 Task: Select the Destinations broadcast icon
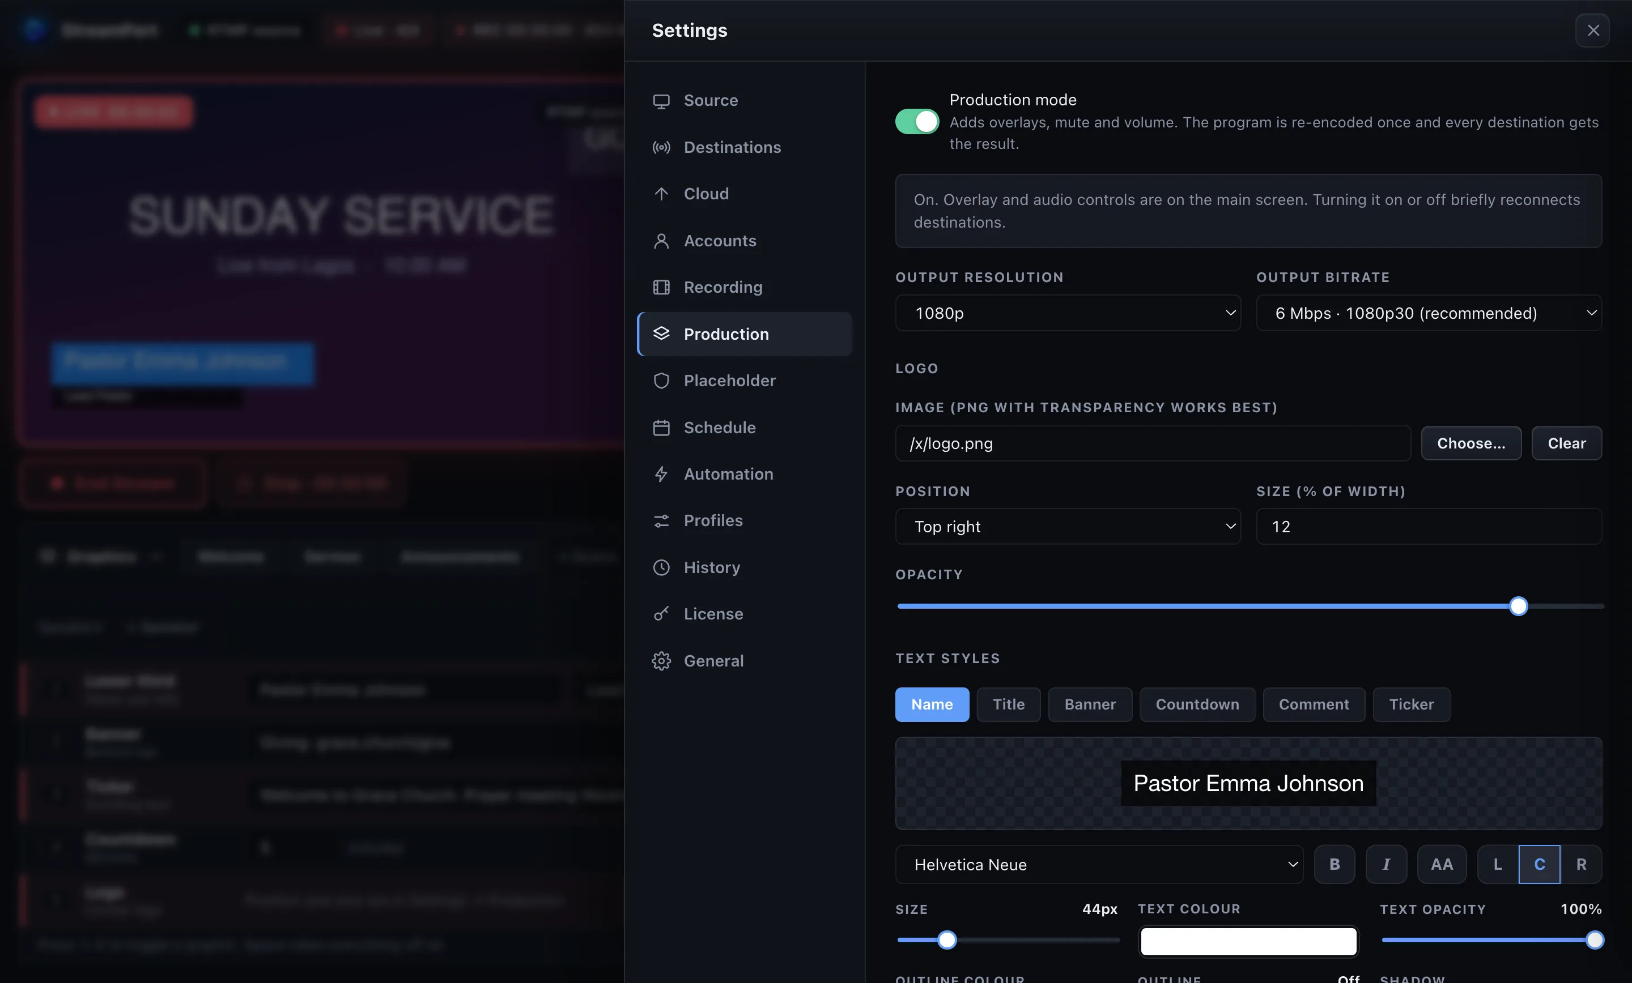click(661, 148)
